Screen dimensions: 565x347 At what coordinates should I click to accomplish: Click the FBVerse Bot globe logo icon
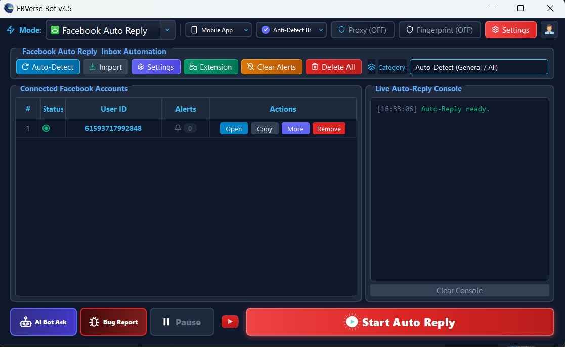9,8
